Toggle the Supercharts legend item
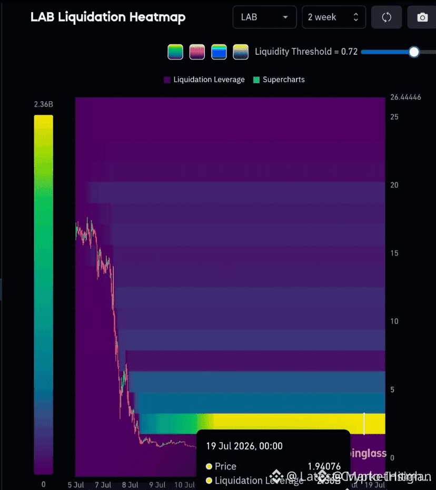 pos(279,80)
